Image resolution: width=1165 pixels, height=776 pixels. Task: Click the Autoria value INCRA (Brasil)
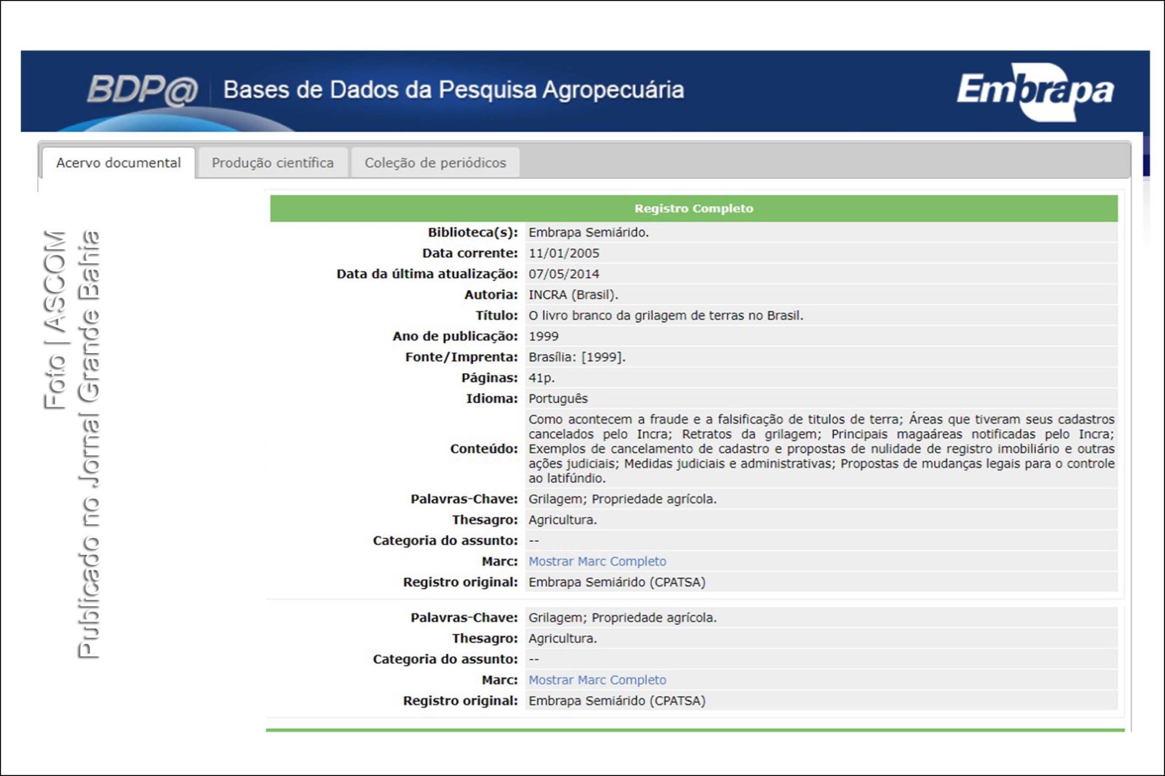click(x=573, y=295)
